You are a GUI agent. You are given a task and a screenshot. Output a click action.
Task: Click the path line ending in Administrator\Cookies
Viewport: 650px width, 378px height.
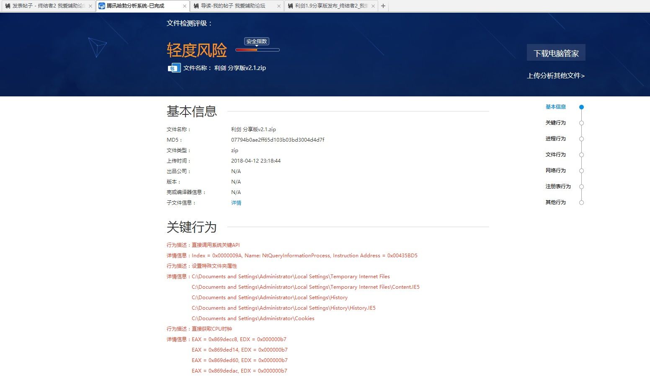[253, 318]
